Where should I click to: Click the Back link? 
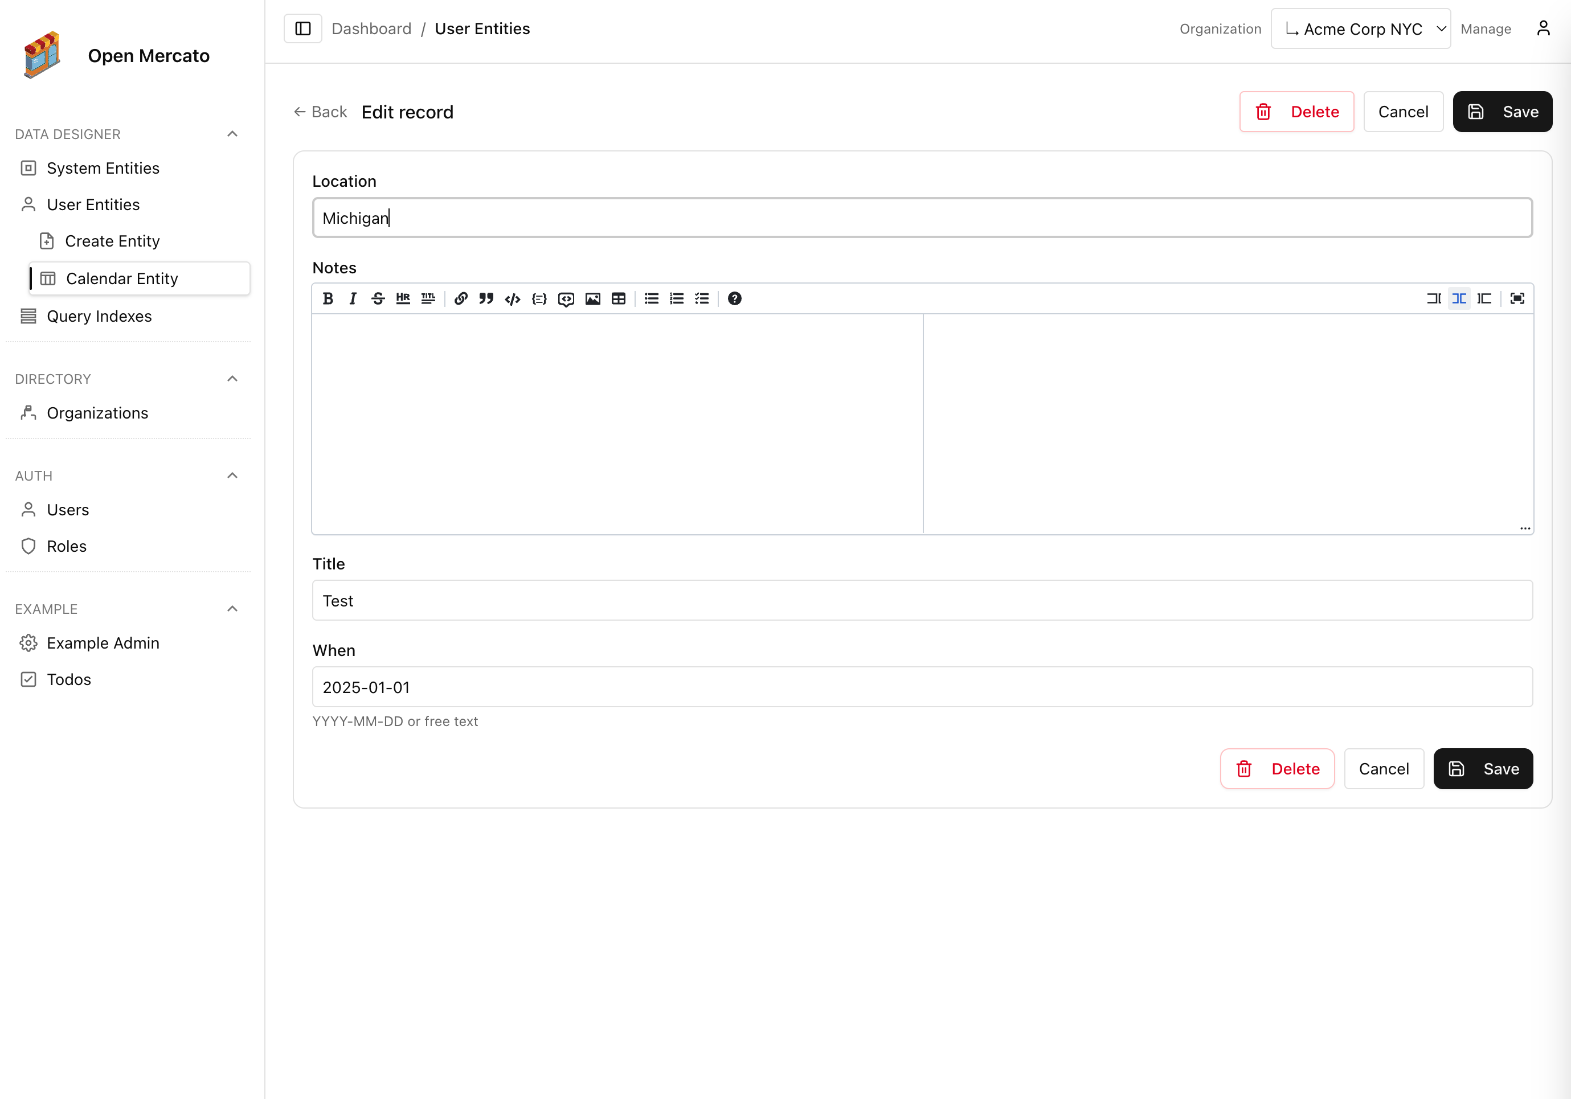coord(320,112)
